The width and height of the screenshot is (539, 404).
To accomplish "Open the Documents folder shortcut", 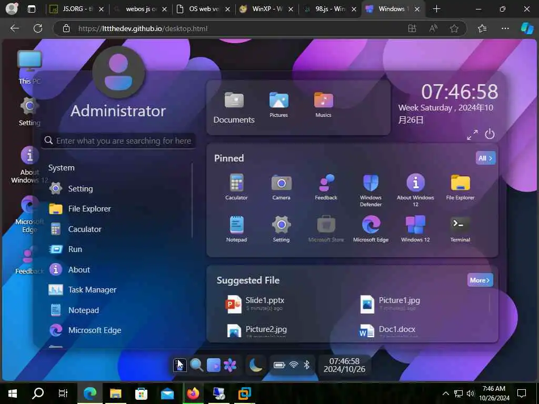I will (234, 107).
